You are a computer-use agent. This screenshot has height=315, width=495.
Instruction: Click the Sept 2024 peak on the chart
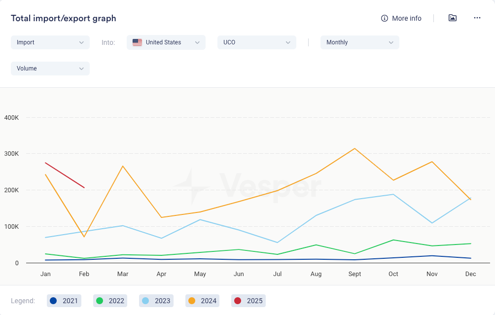[x=354, y=148]
